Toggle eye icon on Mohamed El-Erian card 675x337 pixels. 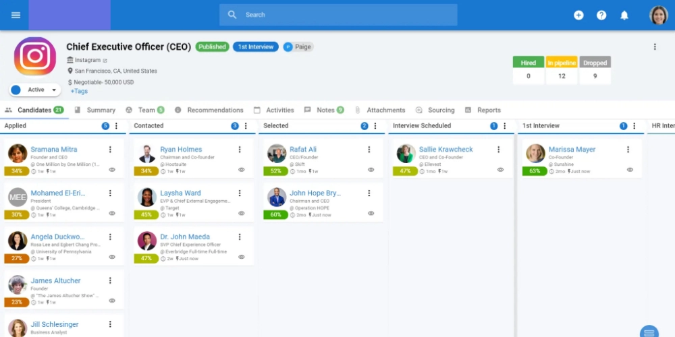[112, 213]
